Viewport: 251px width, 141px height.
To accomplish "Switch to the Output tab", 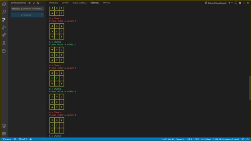I will pos(65,3).
